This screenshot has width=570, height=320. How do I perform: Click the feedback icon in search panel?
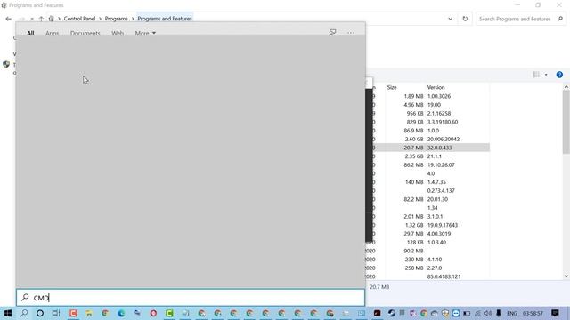[x=332, y=32]
